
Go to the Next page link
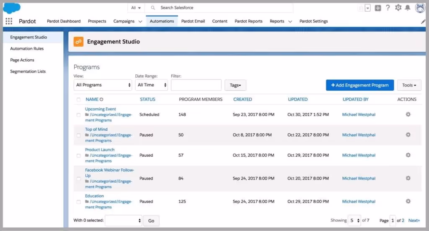click(x=414, y=221)
